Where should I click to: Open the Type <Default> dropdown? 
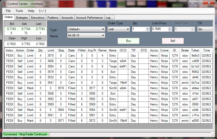tap(86, 29)
